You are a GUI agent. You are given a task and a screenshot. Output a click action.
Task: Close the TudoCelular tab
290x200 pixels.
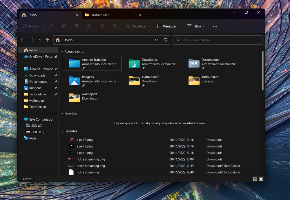140,15
